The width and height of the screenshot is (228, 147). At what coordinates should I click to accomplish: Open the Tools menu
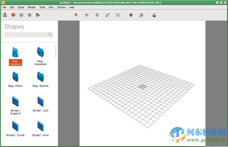coord(42,7)
